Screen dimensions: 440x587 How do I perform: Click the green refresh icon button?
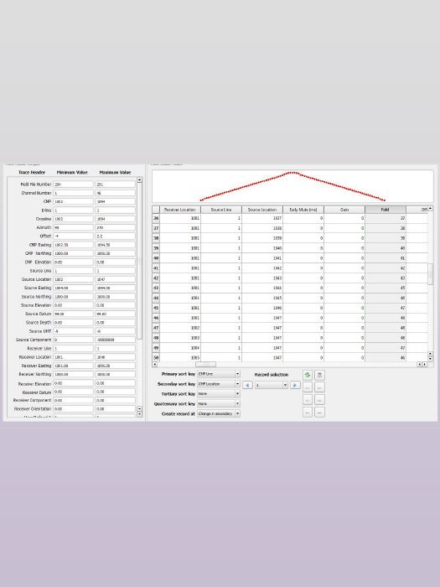click(308, 374)
